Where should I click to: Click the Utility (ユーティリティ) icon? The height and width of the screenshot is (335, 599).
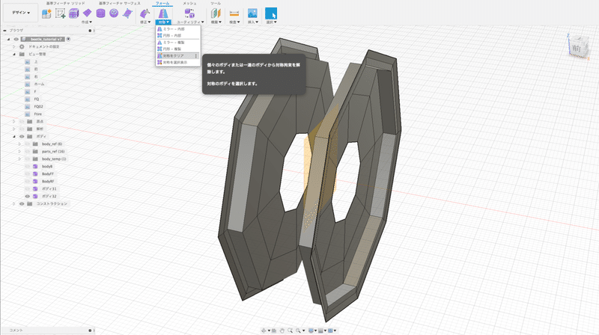point(189,13)
